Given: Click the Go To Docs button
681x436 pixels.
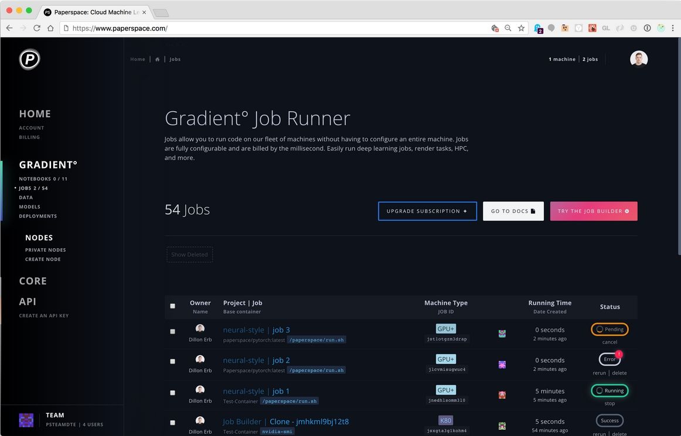Looking at the screenshot, I should (513, 211).
